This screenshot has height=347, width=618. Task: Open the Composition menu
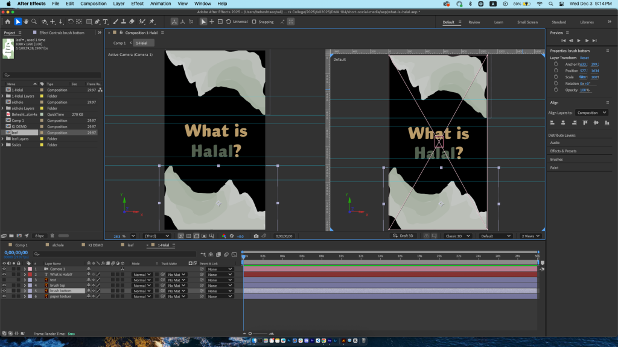click(x=93, y=4)
